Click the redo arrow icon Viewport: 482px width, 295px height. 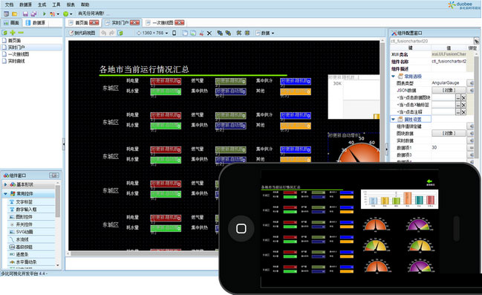pos(112,33)
